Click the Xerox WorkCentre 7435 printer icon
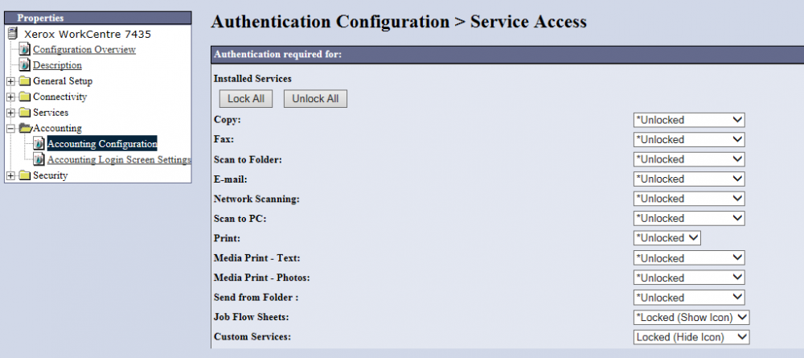Image resolution: width=804 pixels, height=358 pixels. pos(12,34)
